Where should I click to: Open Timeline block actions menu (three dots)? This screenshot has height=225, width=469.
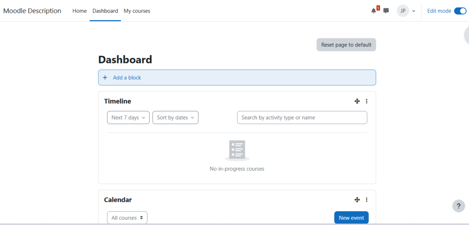366,101
